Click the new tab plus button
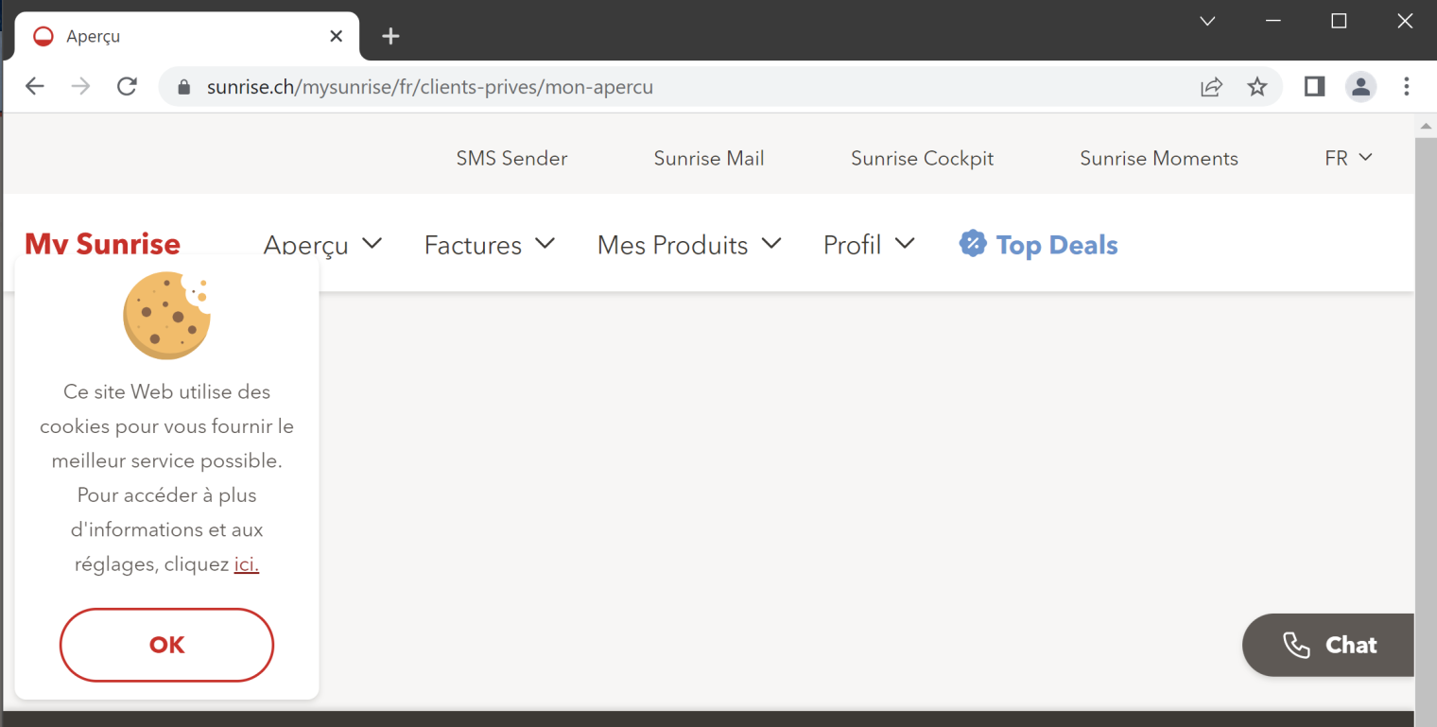Image resolution: width=1437 pixels, height=727 pixels. [390, 36]
